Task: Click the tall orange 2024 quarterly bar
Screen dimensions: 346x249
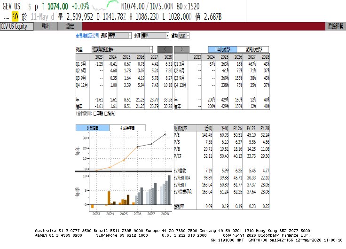Action: tap(109, 198)
